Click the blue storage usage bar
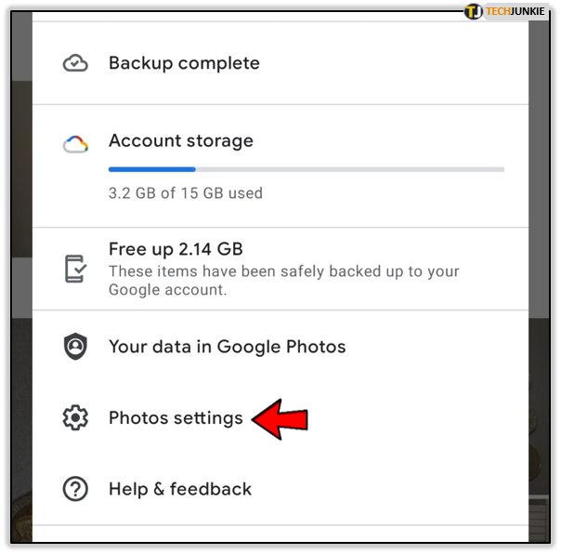The image size is (561, 554). (x=152, y=169)
